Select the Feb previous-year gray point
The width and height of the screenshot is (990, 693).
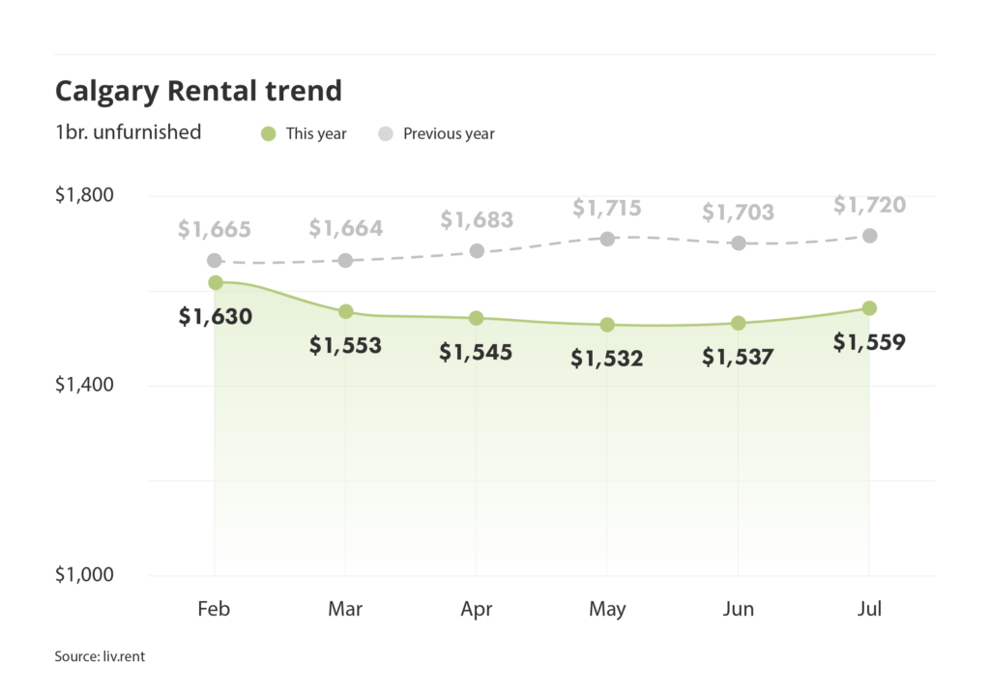[215, 261]
